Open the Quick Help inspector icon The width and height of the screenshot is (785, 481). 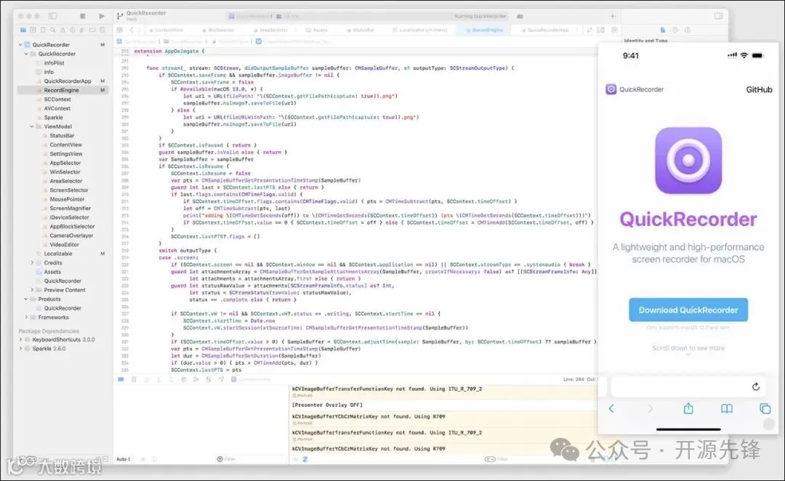coord(688,30)
